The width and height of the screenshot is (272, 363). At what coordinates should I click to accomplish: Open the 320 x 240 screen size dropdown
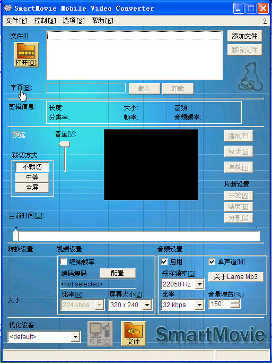click(x=147, y=305)
